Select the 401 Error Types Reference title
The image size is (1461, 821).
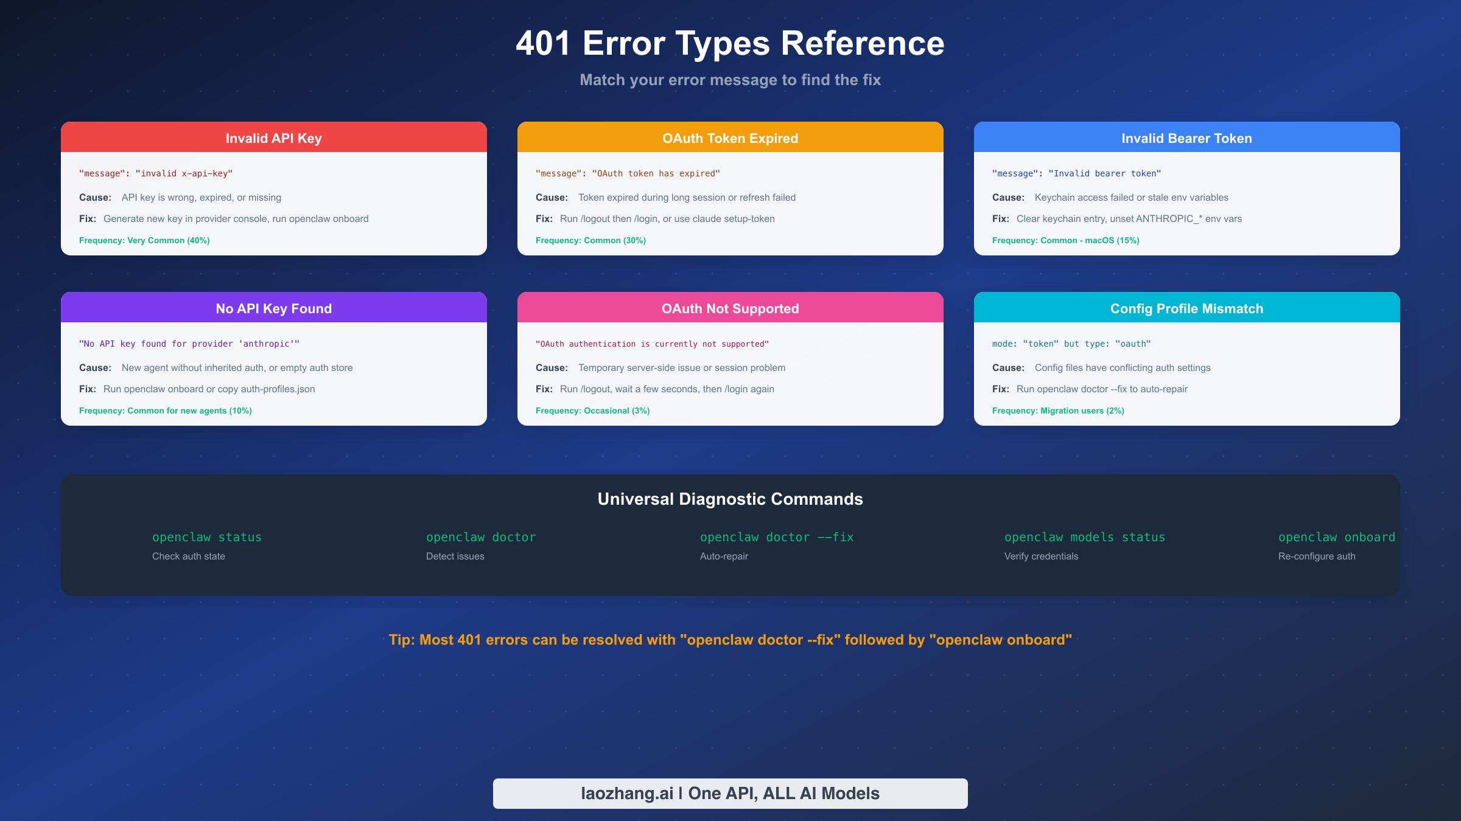coord(730,44)
